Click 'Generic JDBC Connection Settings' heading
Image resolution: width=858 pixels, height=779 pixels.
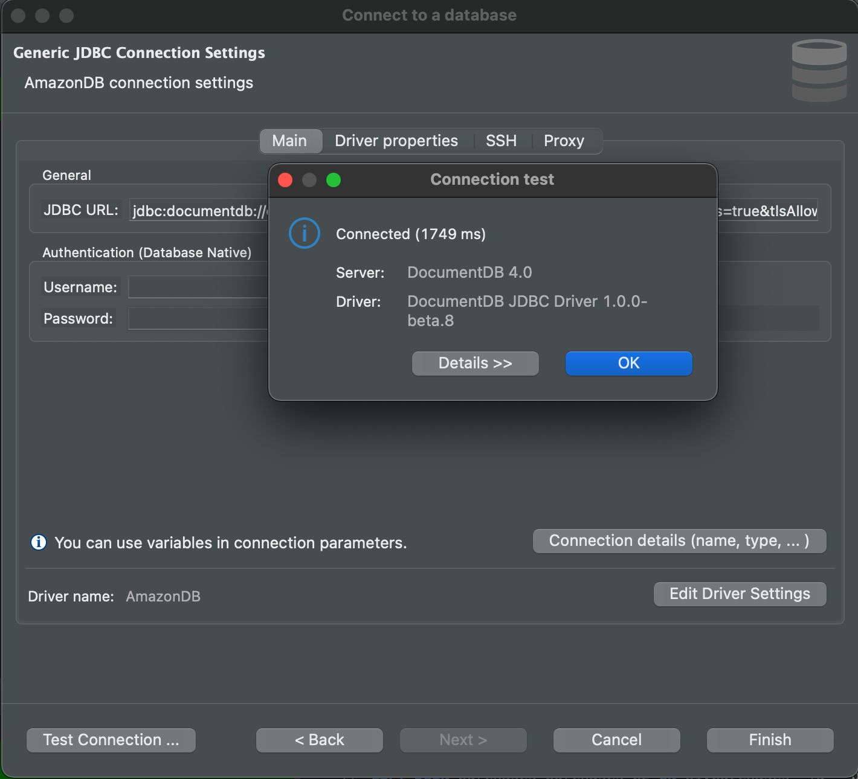click(x=139, y=53)
